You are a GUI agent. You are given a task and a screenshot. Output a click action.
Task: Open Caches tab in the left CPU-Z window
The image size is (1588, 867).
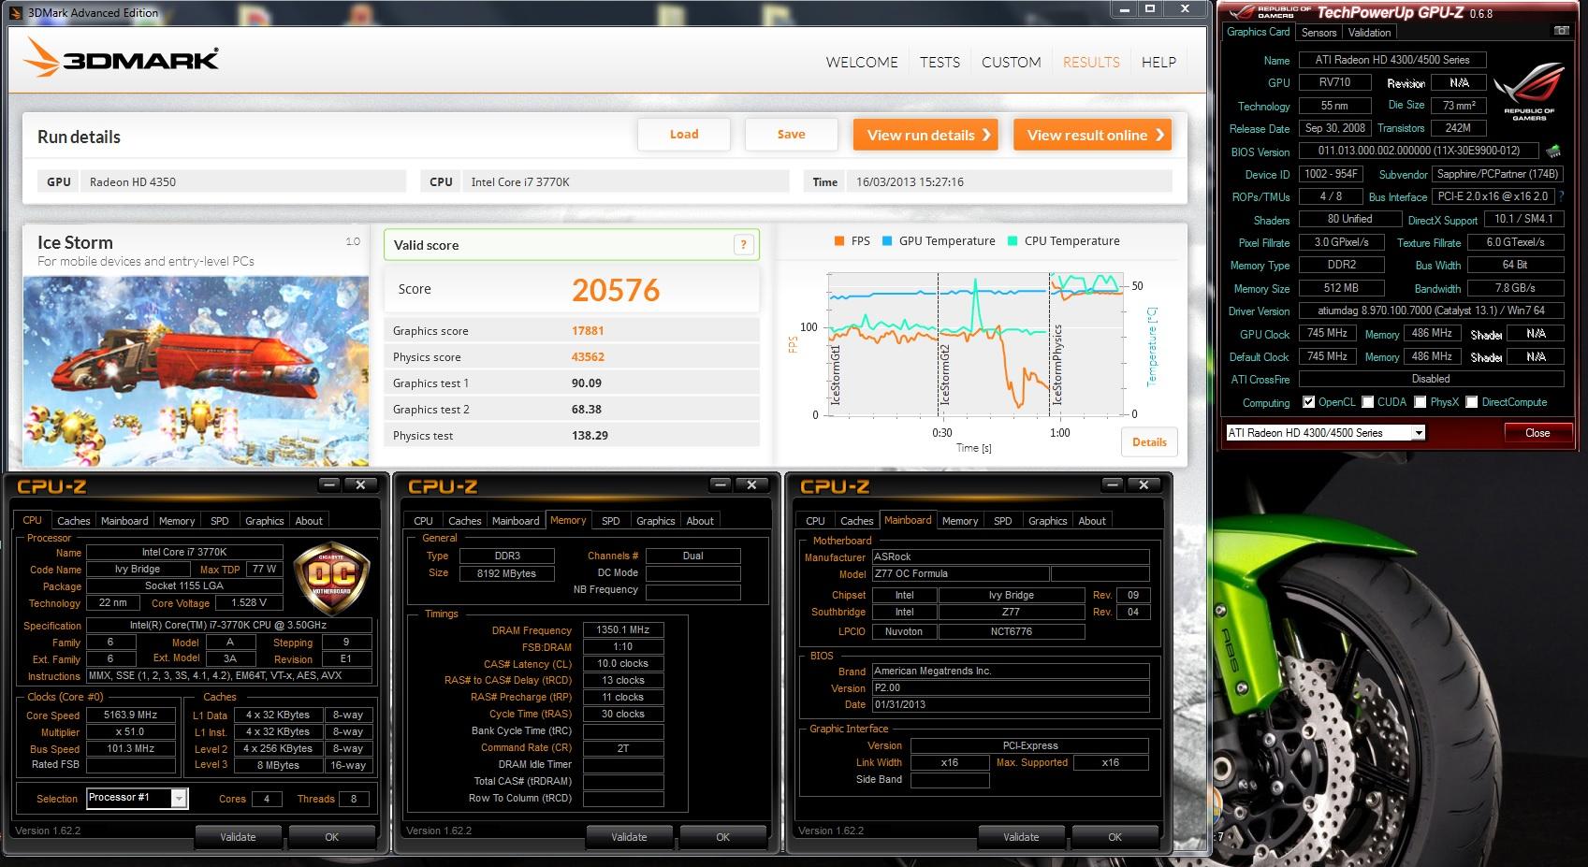[74, 521]
